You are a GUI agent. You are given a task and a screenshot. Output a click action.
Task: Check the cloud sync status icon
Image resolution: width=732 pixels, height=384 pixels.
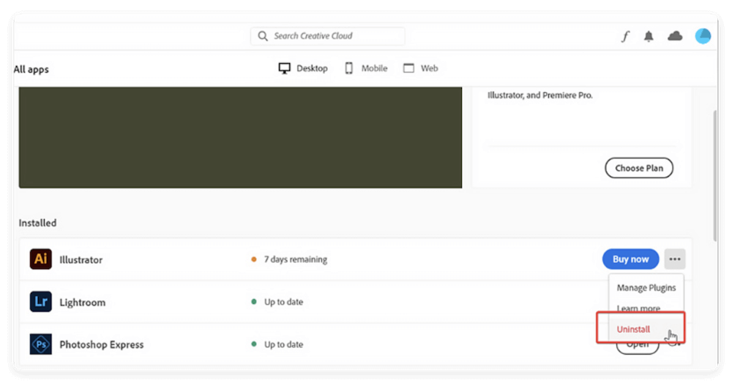point(675,36)
